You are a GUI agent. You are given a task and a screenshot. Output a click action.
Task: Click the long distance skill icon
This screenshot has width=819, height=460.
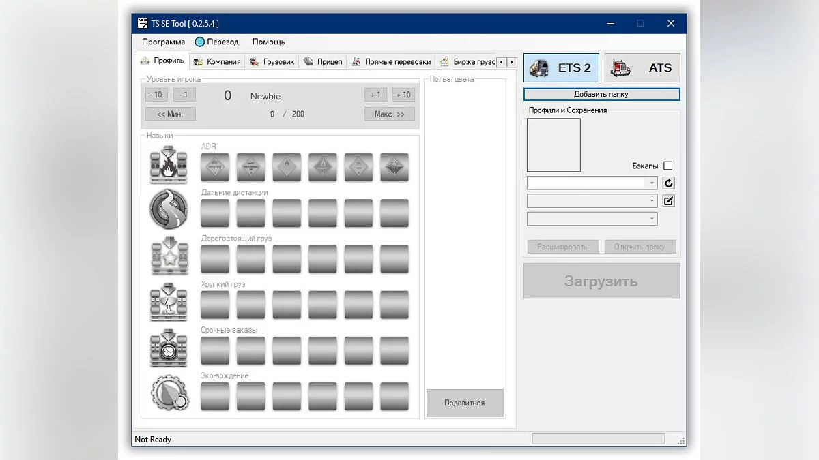169,210
